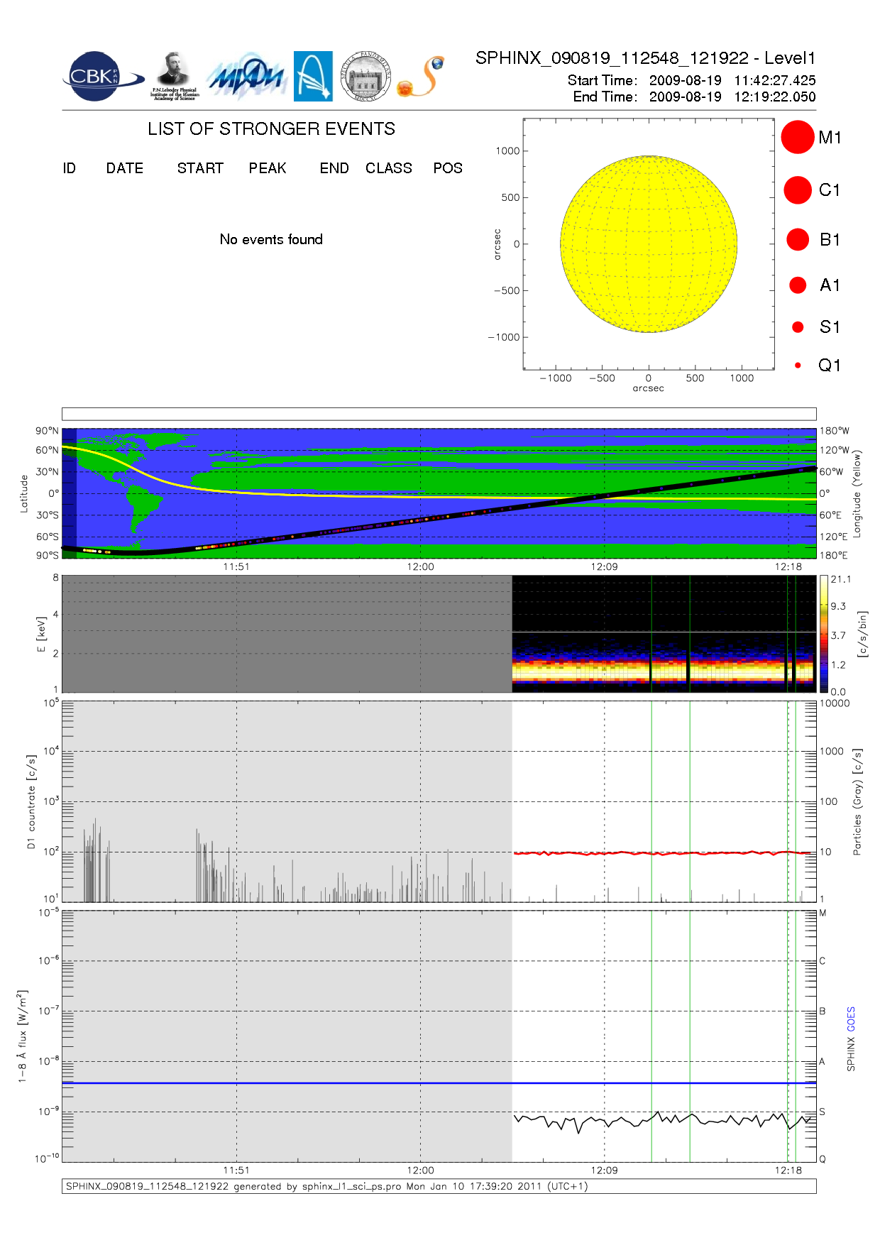Click the POS column header
The height and width of the screenshot is (1245, 880).
(x=448, y=168)
